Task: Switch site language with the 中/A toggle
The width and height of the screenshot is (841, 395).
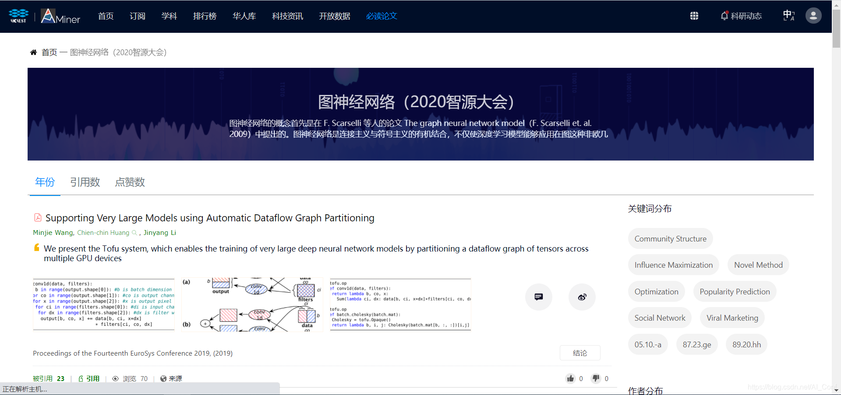Action: pos(788,14)
